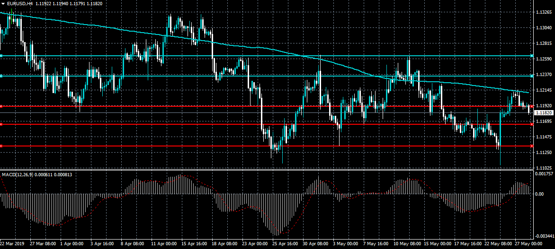Click the 1 Apr 00:00 time label
555x249 pixels.
72,244
